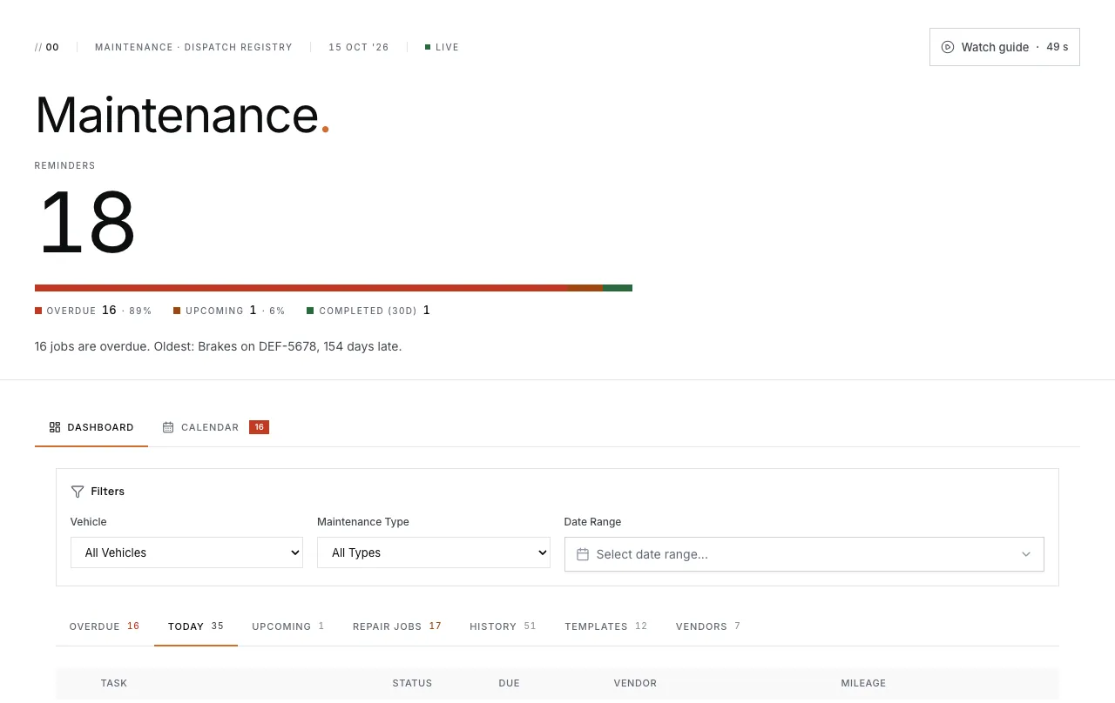Click the Status column header
The width and height of the screenshot is (1115, 703).
pos(412,683)
